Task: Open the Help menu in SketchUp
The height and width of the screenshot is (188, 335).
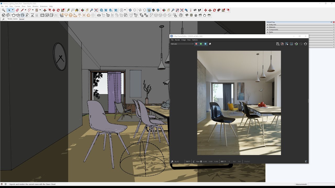Action: click(51, 6)
